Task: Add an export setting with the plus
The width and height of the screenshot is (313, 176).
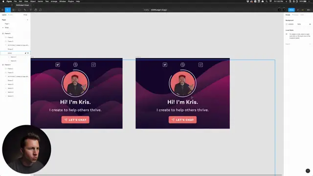Action: point(310,44)
